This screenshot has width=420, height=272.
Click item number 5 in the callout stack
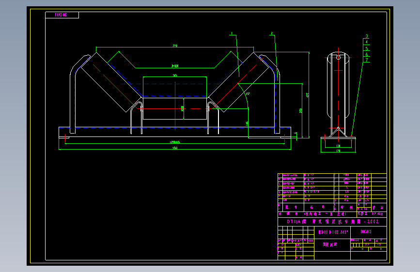[x=367, y=48]
